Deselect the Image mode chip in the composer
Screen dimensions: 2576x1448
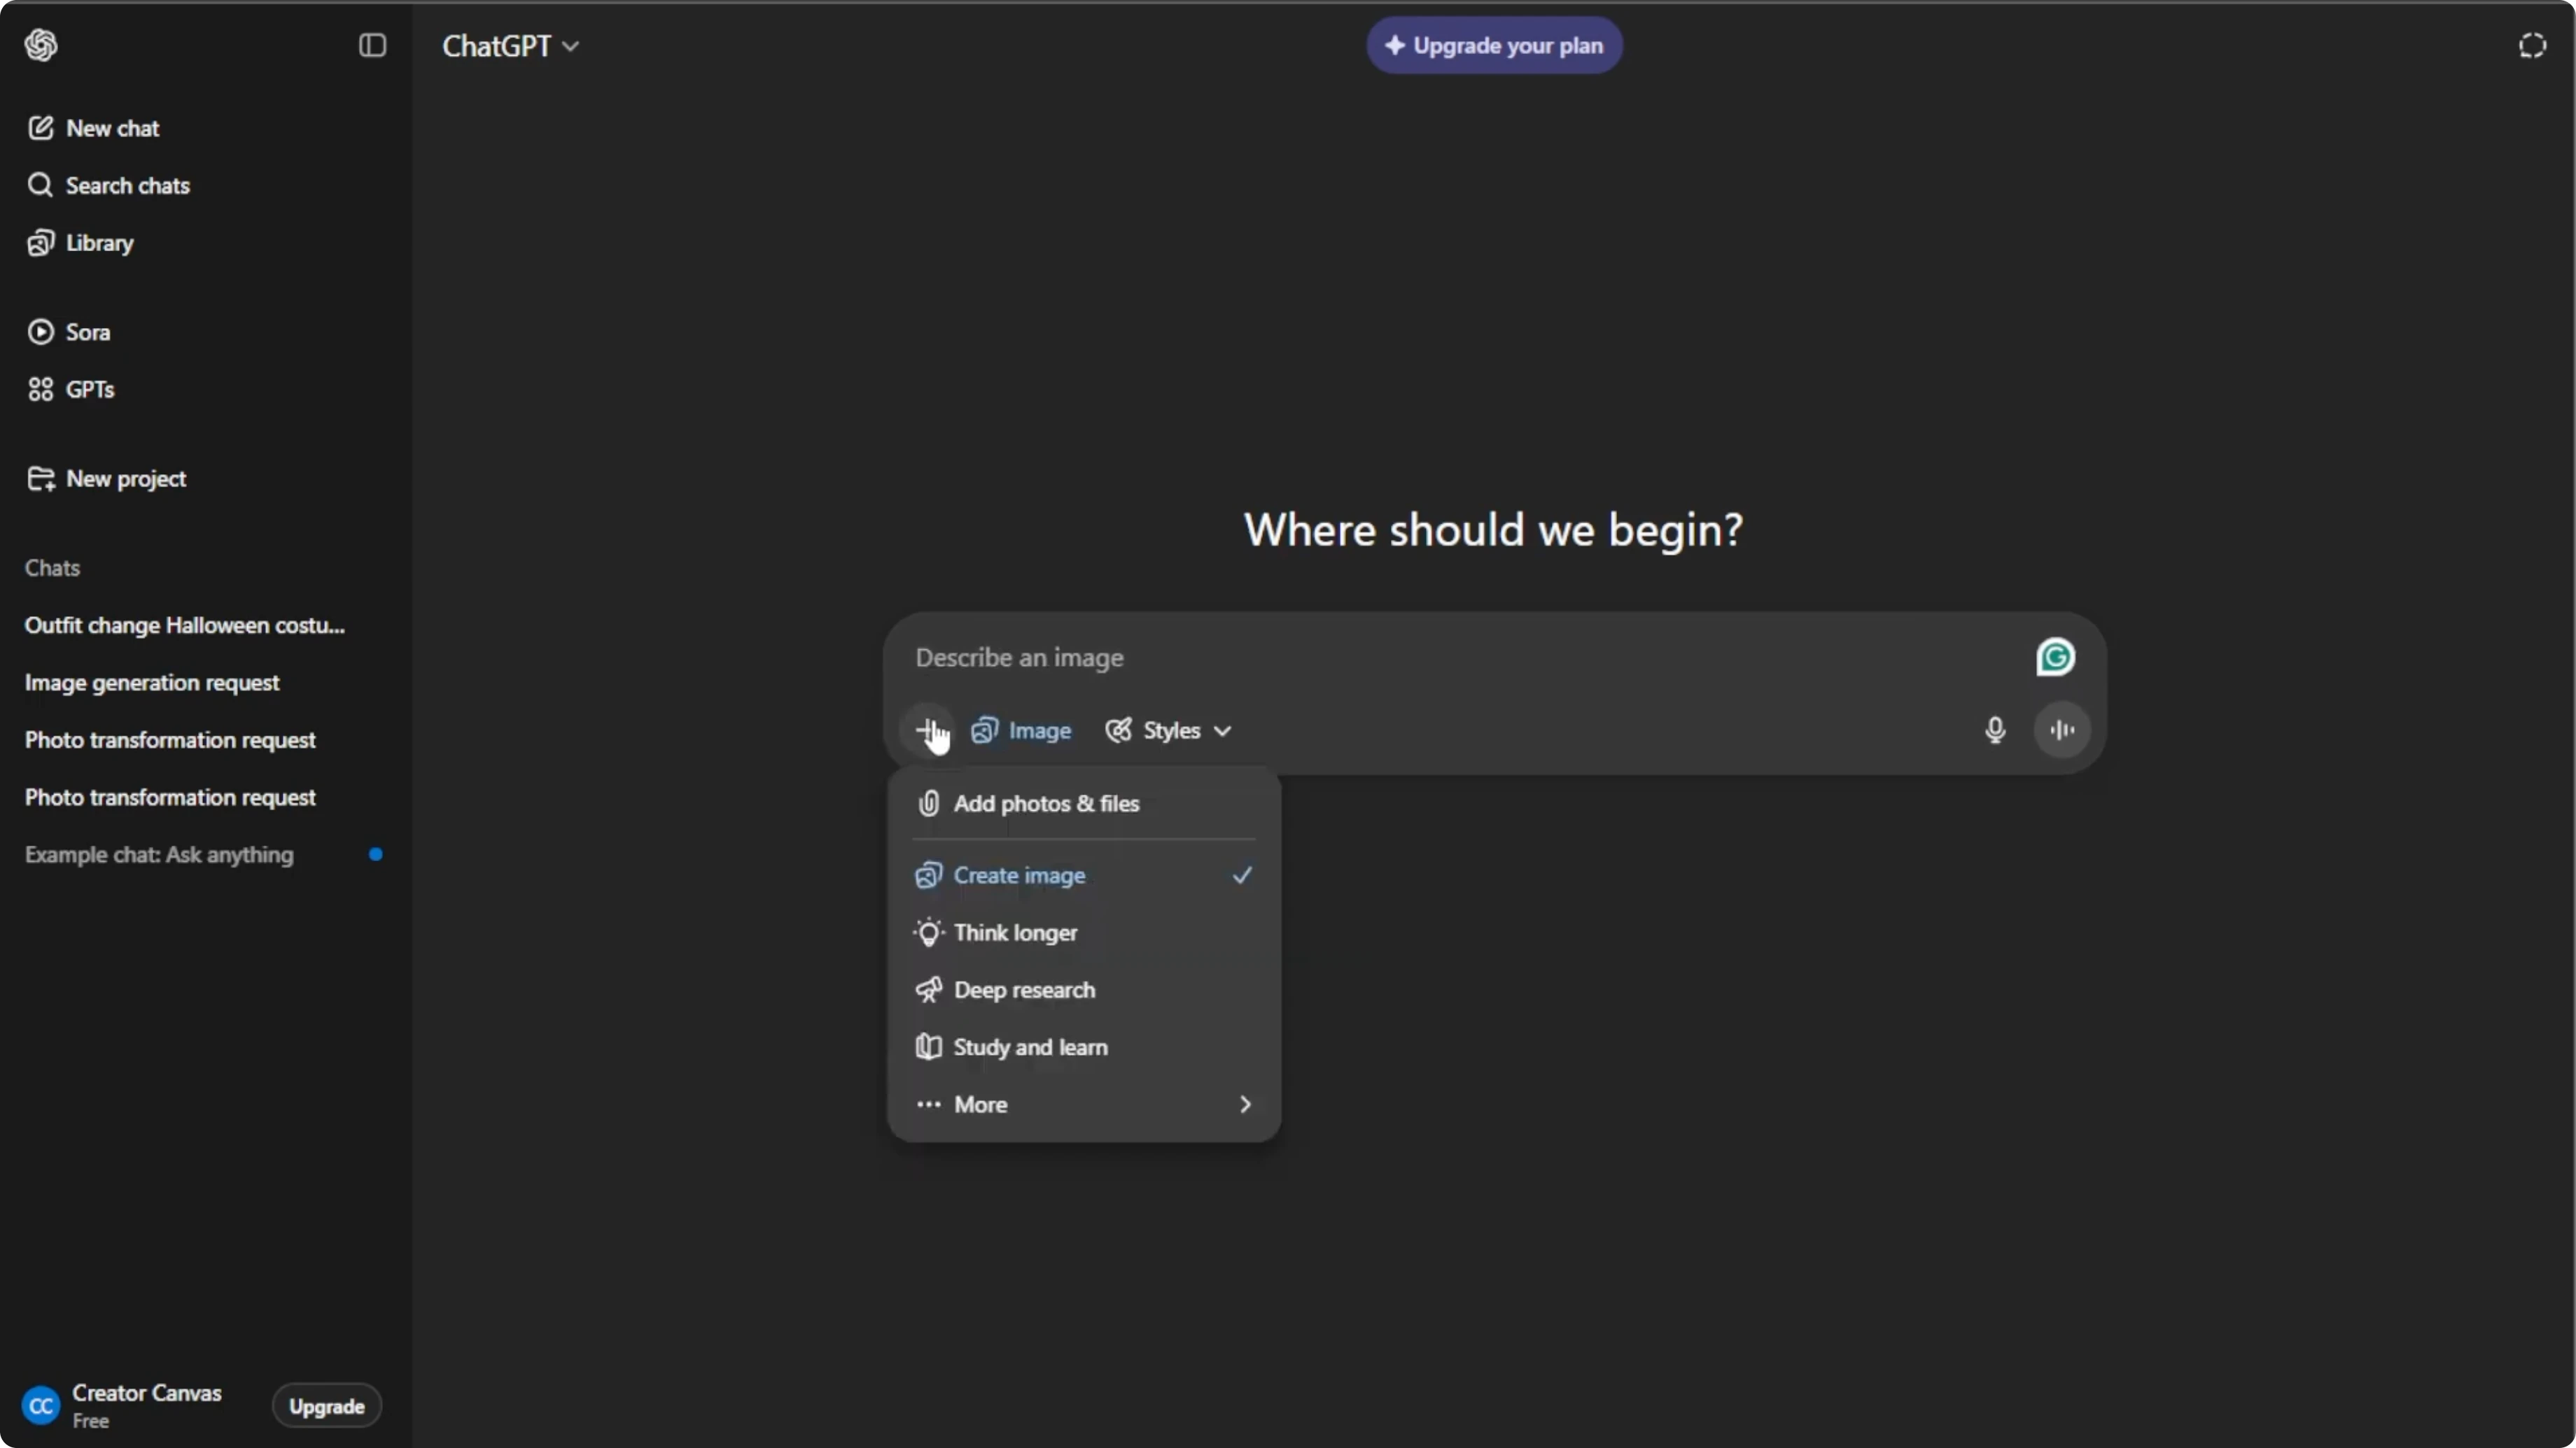point(1021,730)
